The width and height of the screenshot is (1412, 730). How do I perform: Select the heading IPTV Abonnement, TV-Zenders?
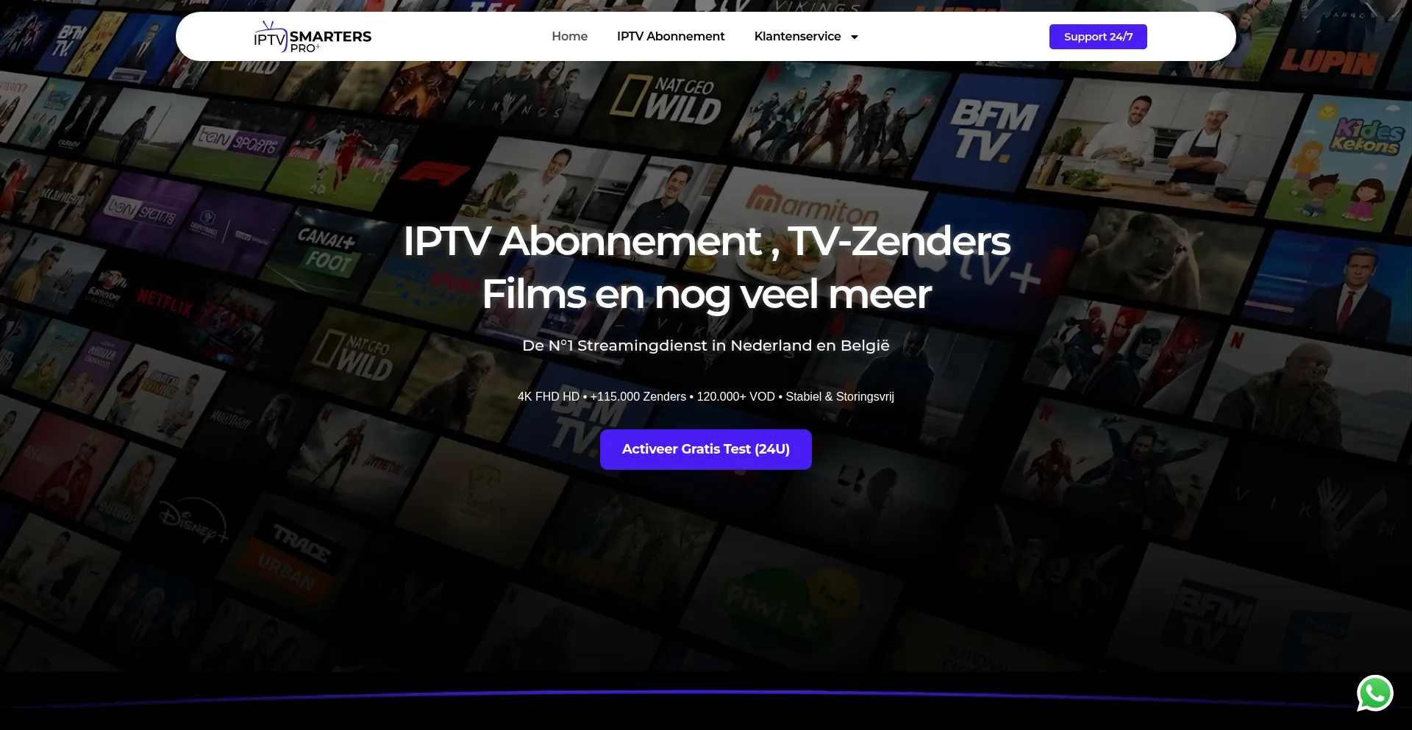click(707, 241)
